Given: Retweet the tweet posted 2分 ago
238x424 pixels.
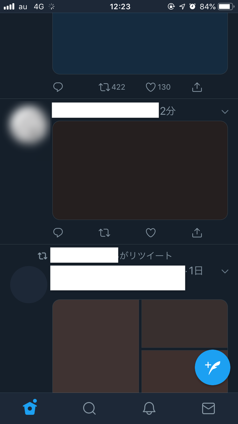Looking at the screenshot, I should (x=104, y=233).
